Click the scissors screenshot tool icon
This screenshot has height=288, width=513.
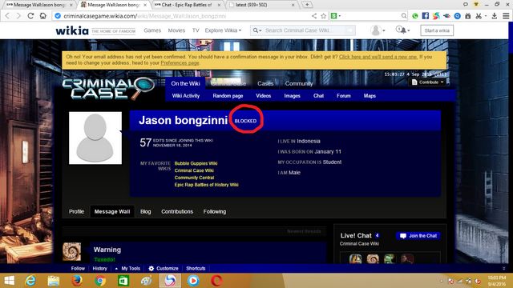tap(479, 16)
